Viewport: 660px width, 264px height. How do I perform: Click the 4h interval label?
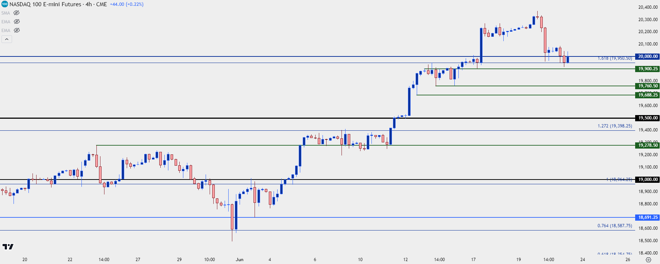(89, 4)
